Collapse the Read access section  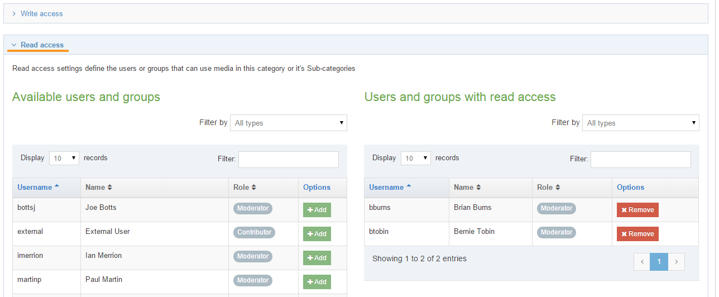42,45
